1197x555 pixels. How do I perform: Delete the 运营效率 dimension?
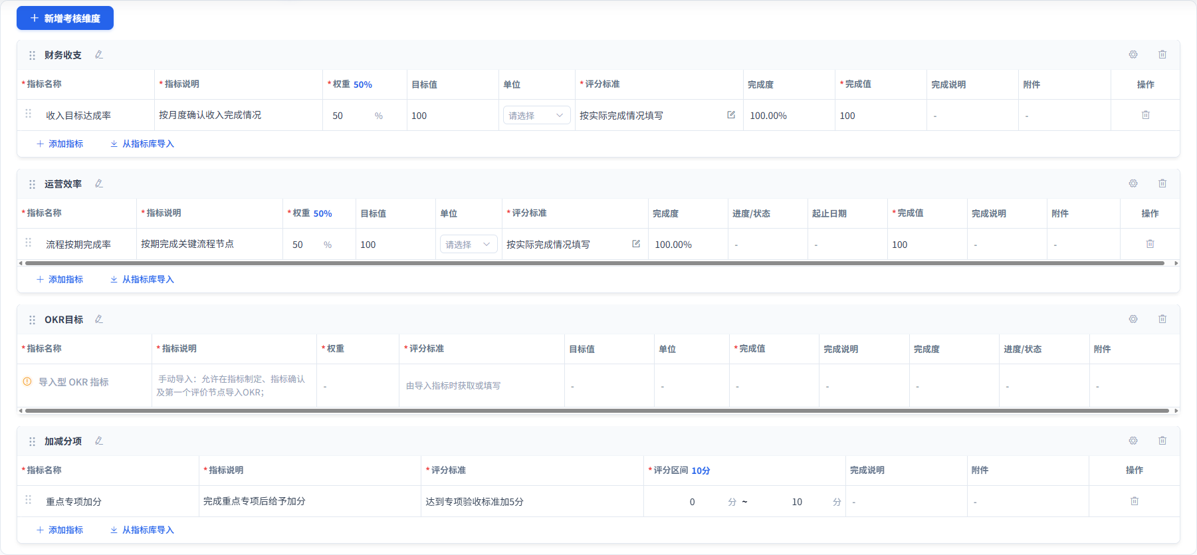pyautogui.click(x=1162, y=183)
